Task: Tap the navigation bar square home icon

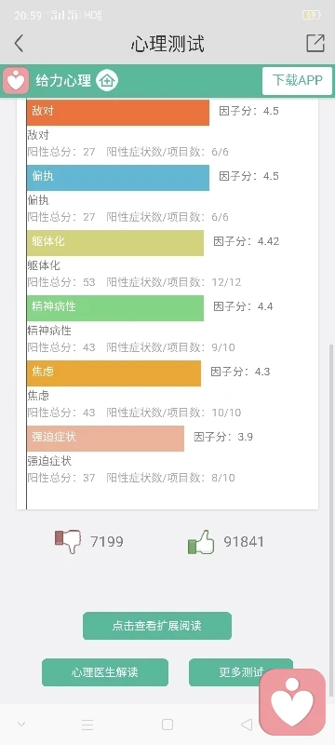Action: coord(167,725)
